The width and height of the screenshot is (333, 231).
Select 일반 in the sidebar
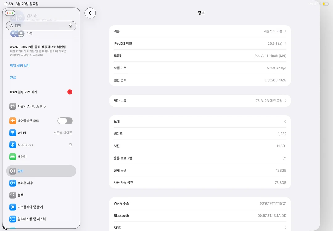coord(41,171)
